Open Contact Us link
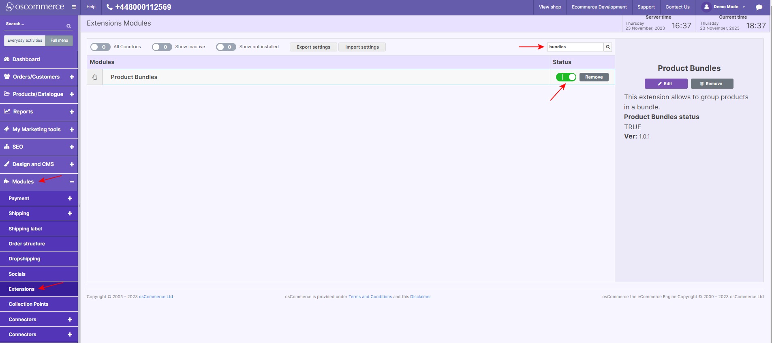Image resolution: width=772 pixels, height=343 pixels. tap(677, 7)
